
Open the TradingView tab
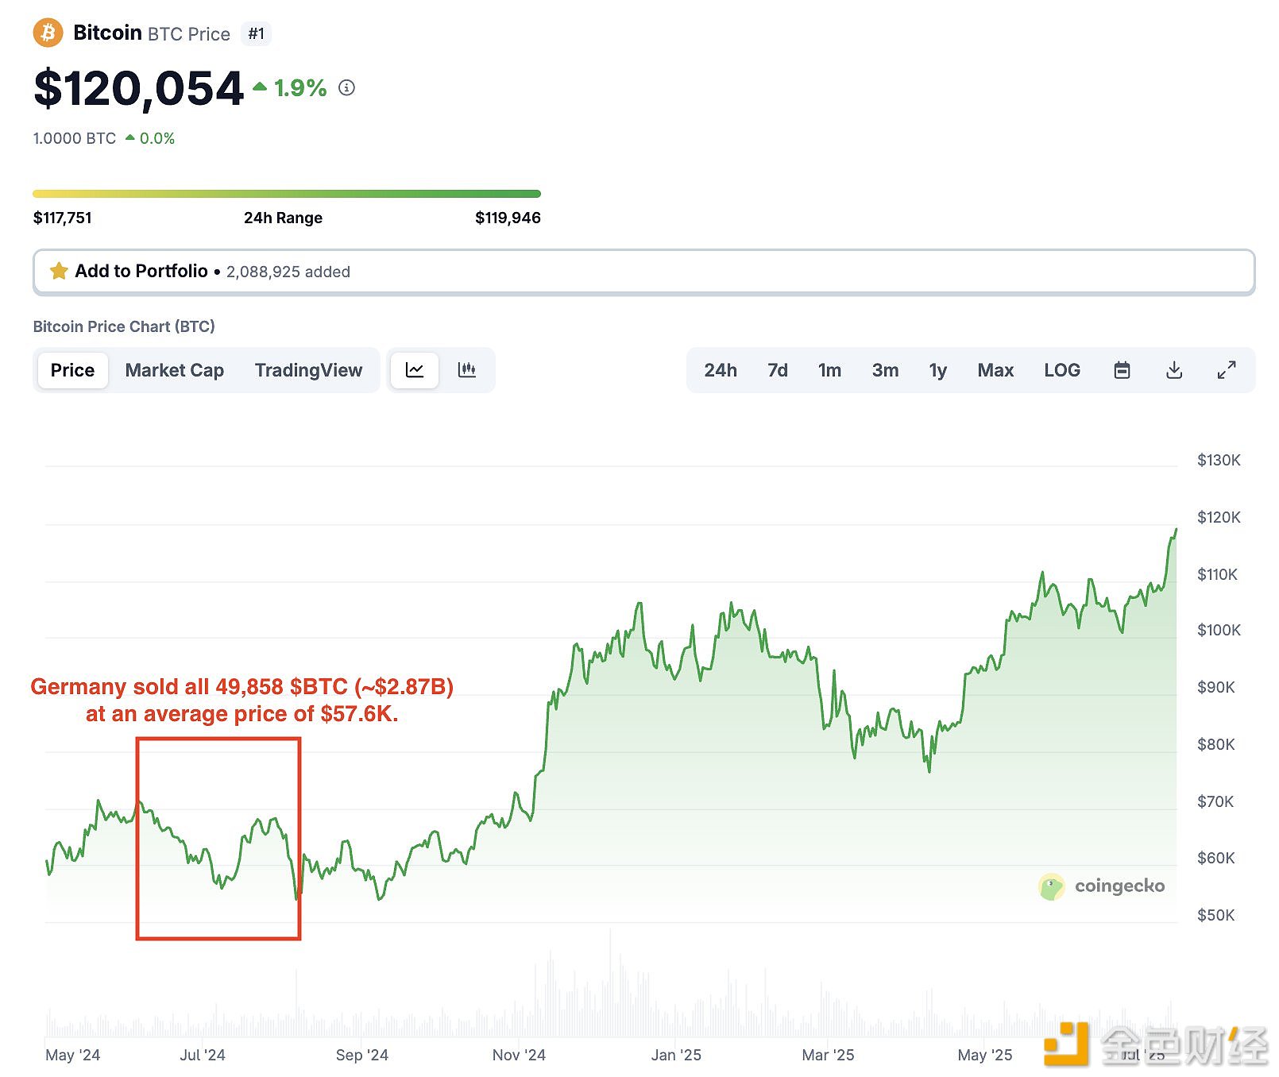coord(308,370)
